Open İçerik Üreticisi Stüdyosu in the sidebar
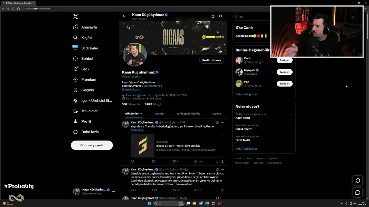 93,101
